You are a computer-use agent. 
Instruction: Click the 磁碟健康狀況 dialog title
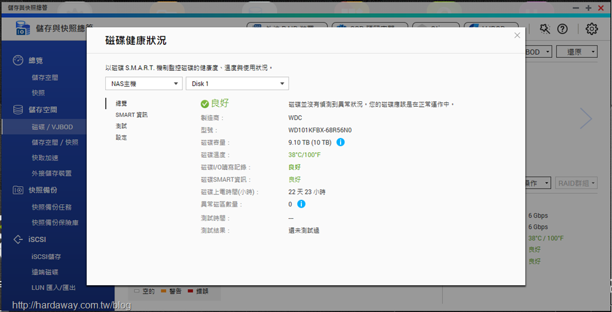point(136,41)
